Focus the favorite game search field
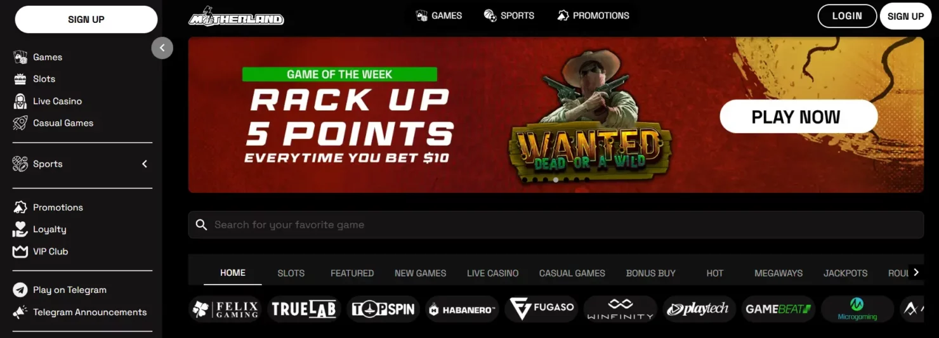 click(x=556, y=224)
